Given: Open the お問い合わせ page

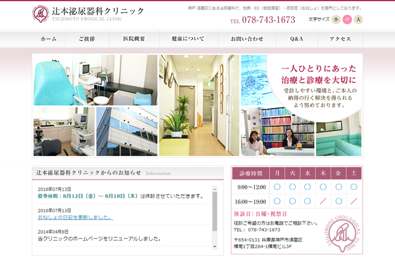Looking at the screenshot, I should (x=247, y=39).
